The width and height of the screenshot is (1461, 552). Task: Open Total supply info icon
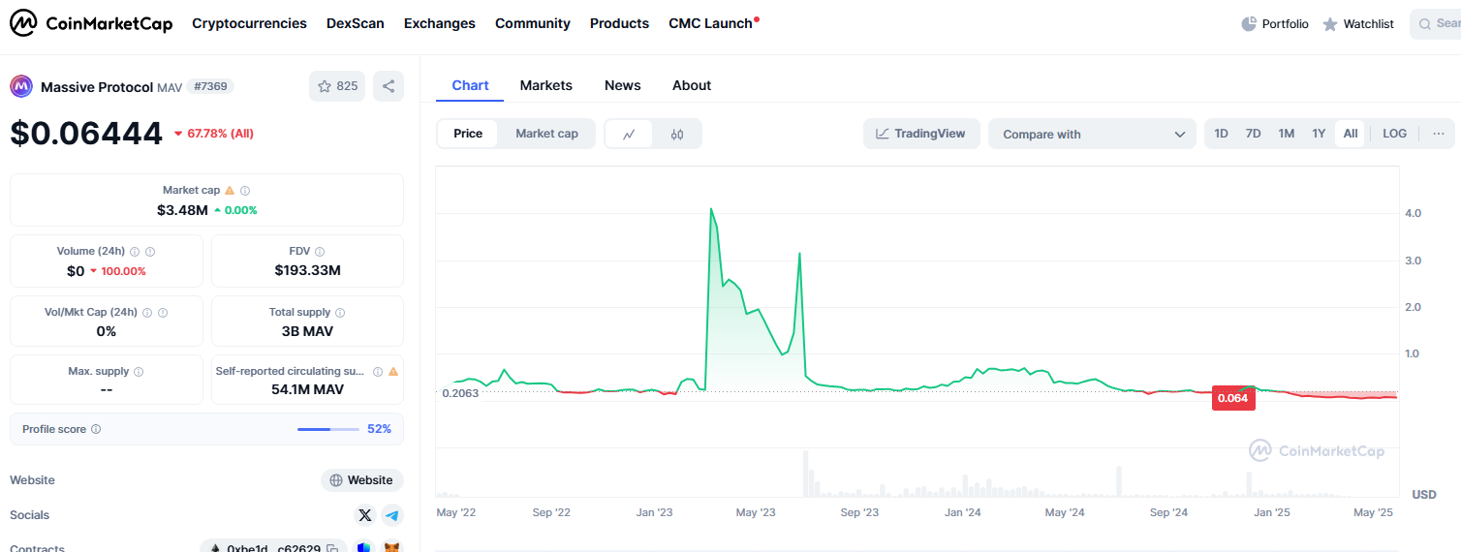click(x=340, y=313)
